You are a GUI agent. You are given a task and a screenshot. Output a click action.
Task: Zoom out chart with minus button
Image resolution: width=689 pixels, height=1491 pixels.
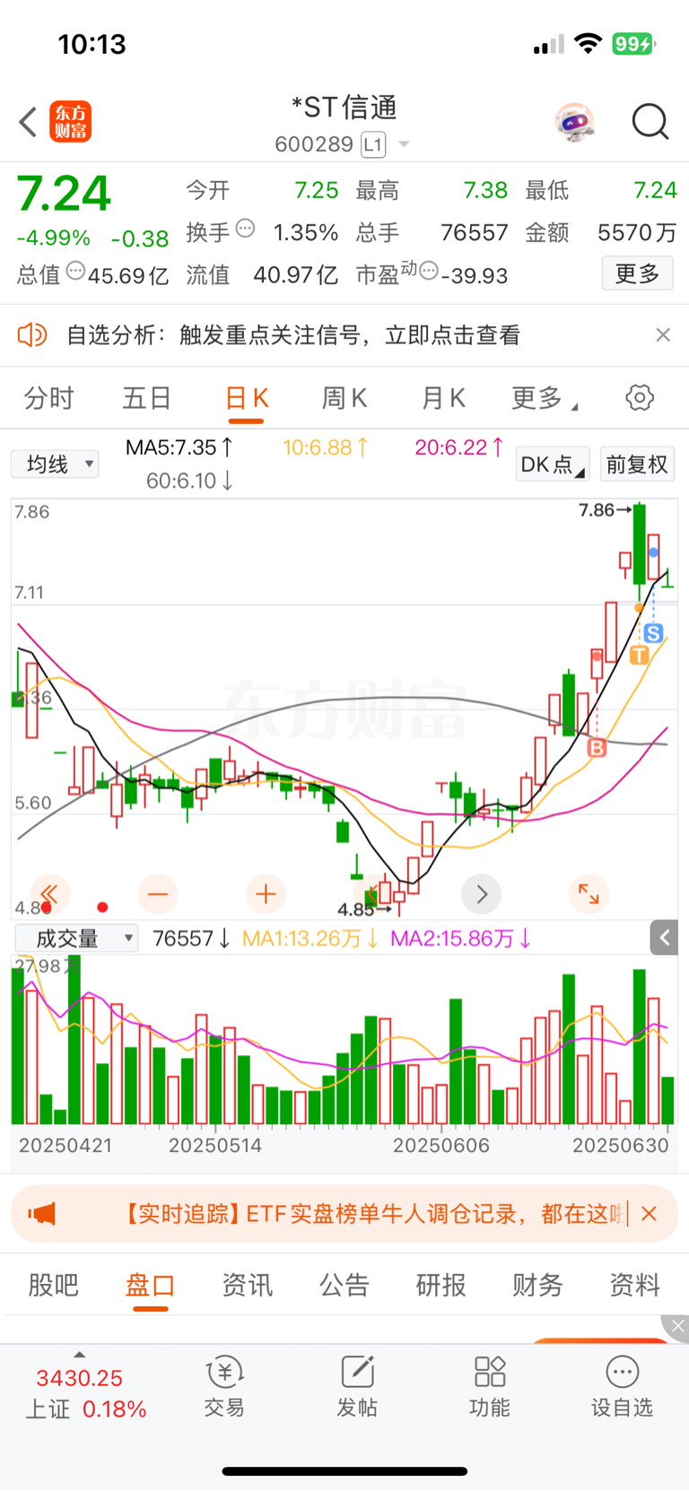(x=158, y=894)
